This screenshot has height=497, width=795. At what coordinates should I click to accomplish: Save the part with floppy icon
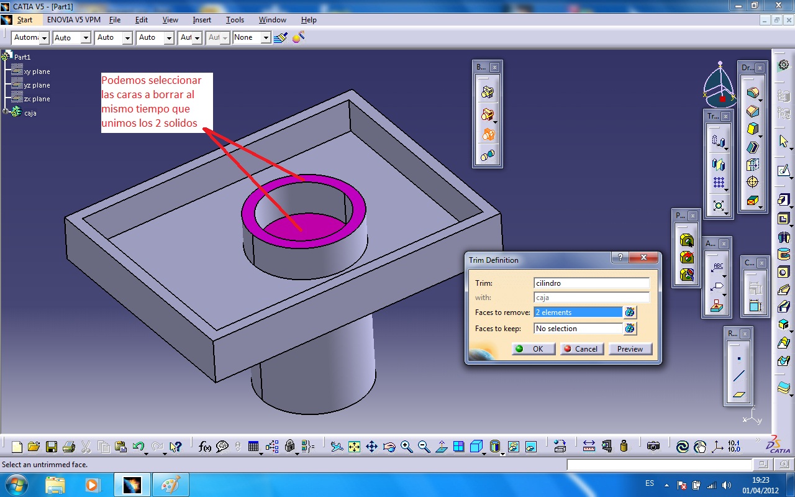coord(52,446)
